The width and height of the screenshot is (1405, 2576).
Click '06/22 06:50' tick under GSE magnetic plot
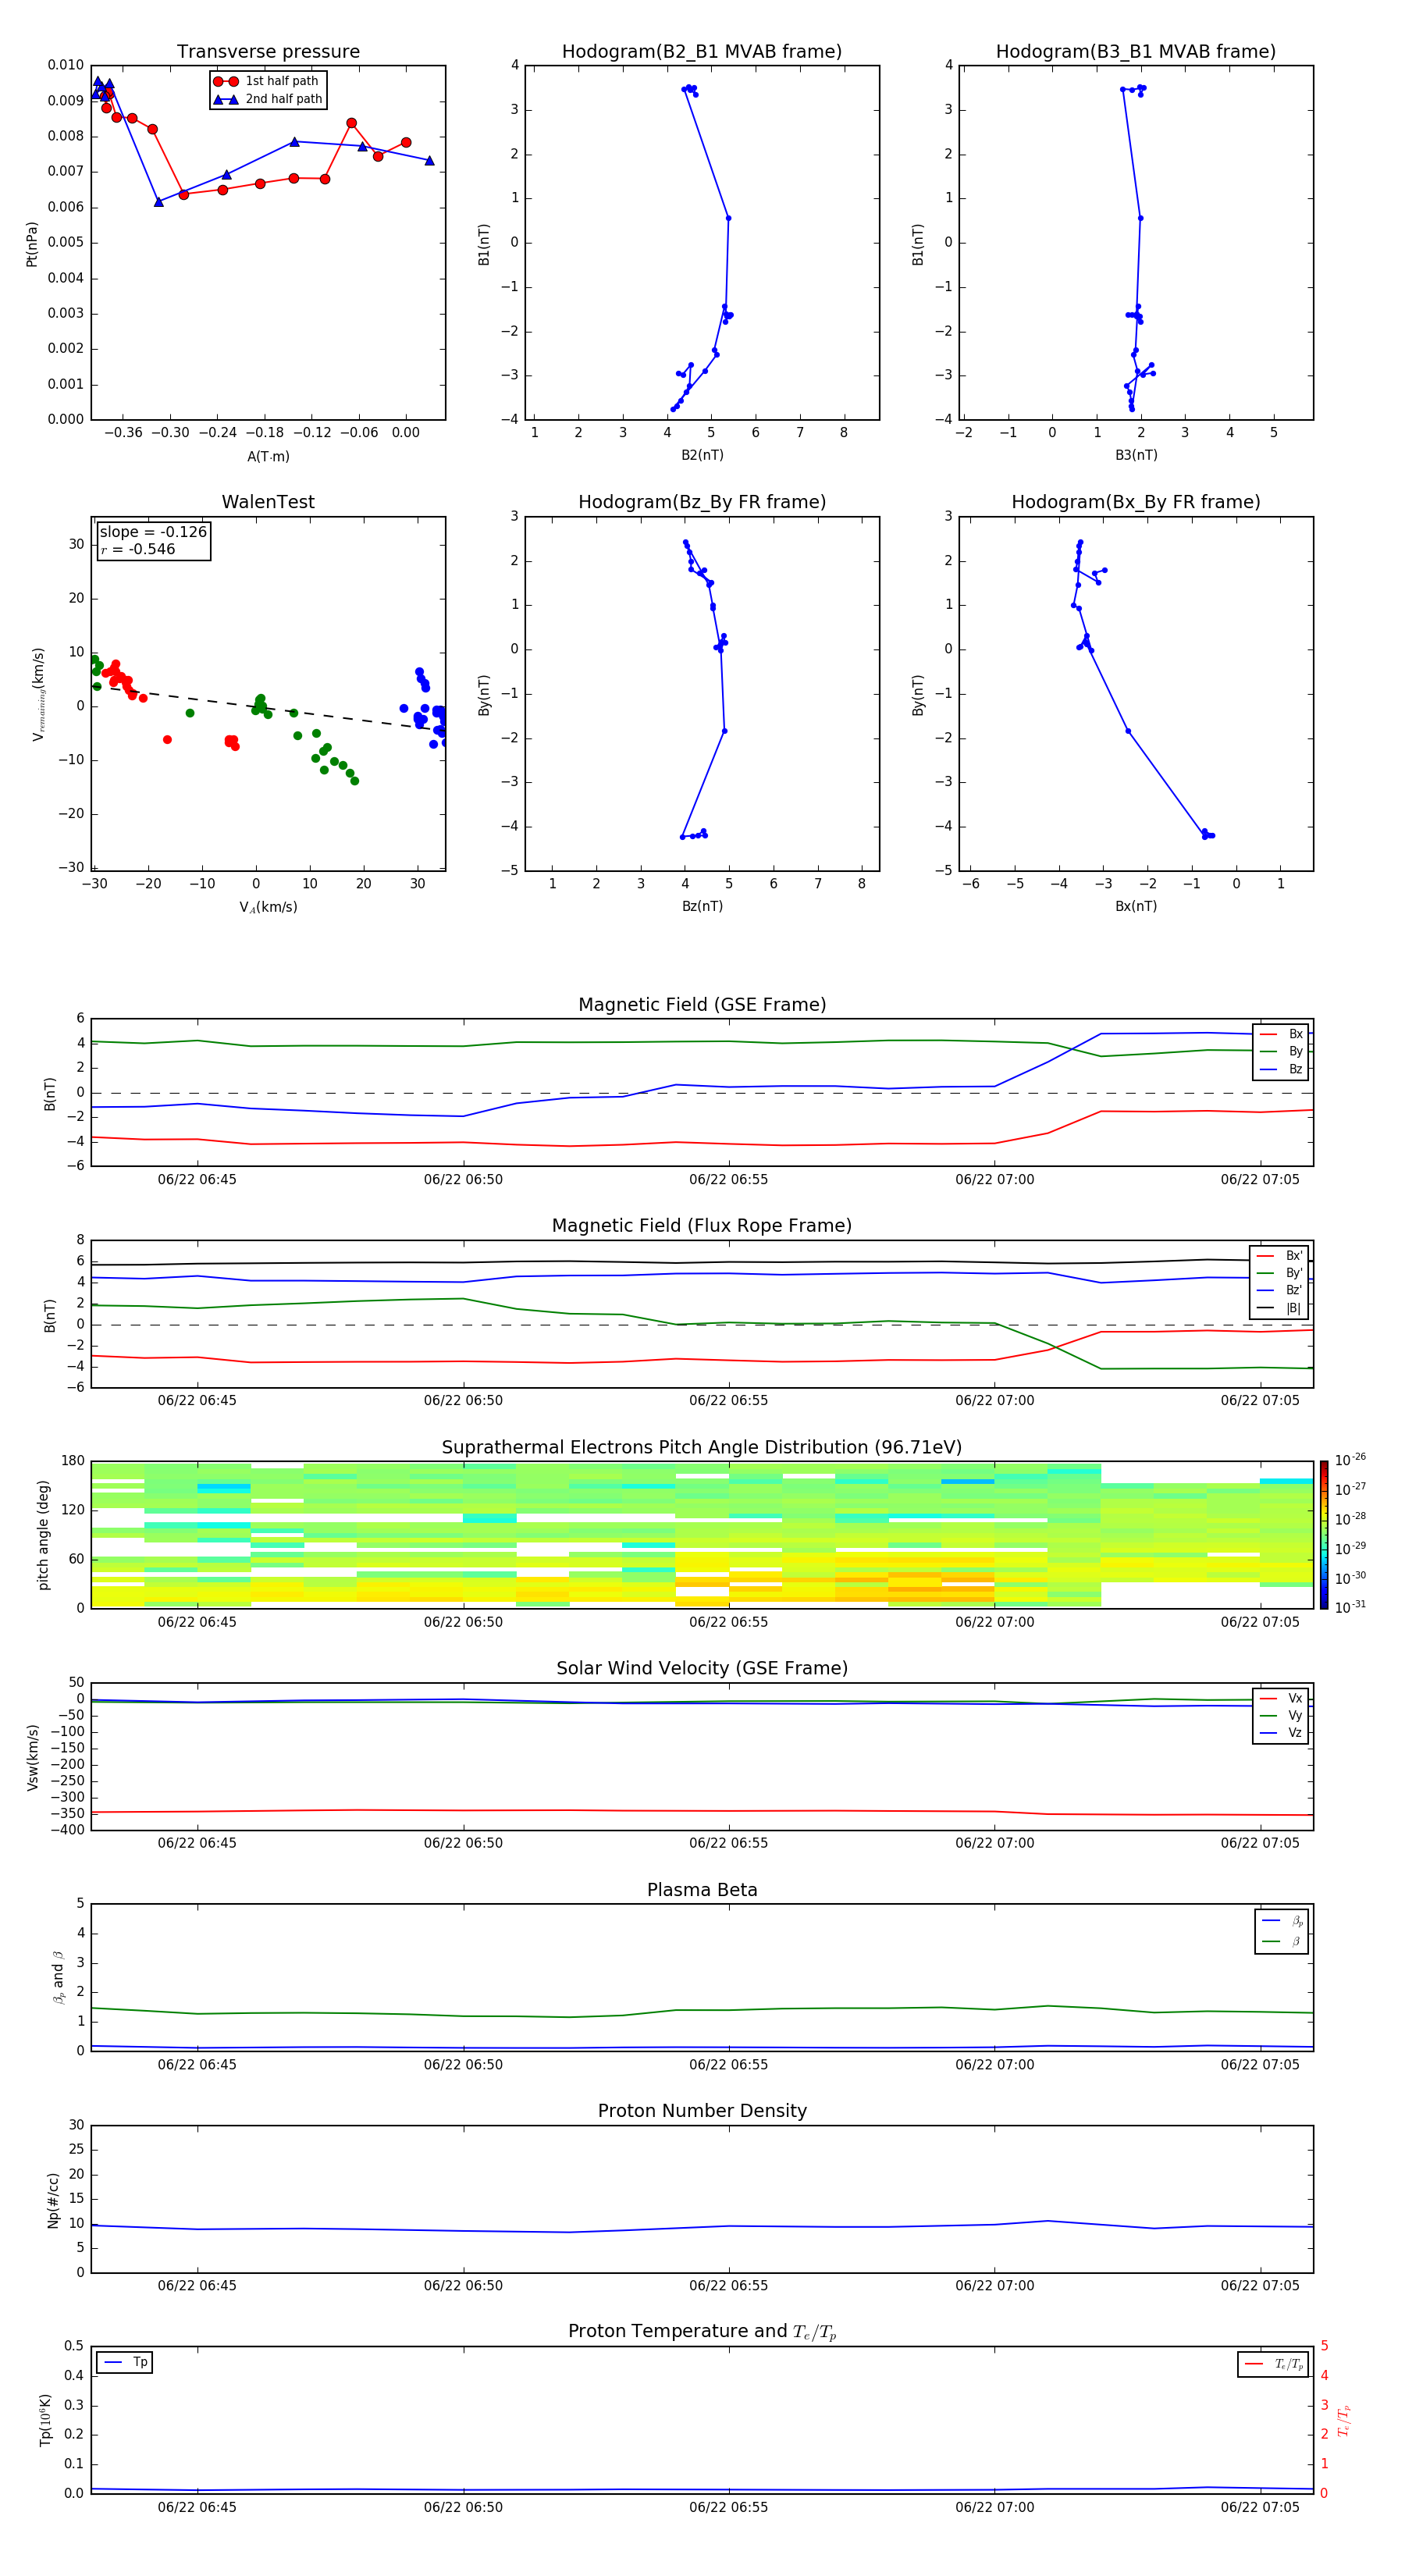(463, 1180)
